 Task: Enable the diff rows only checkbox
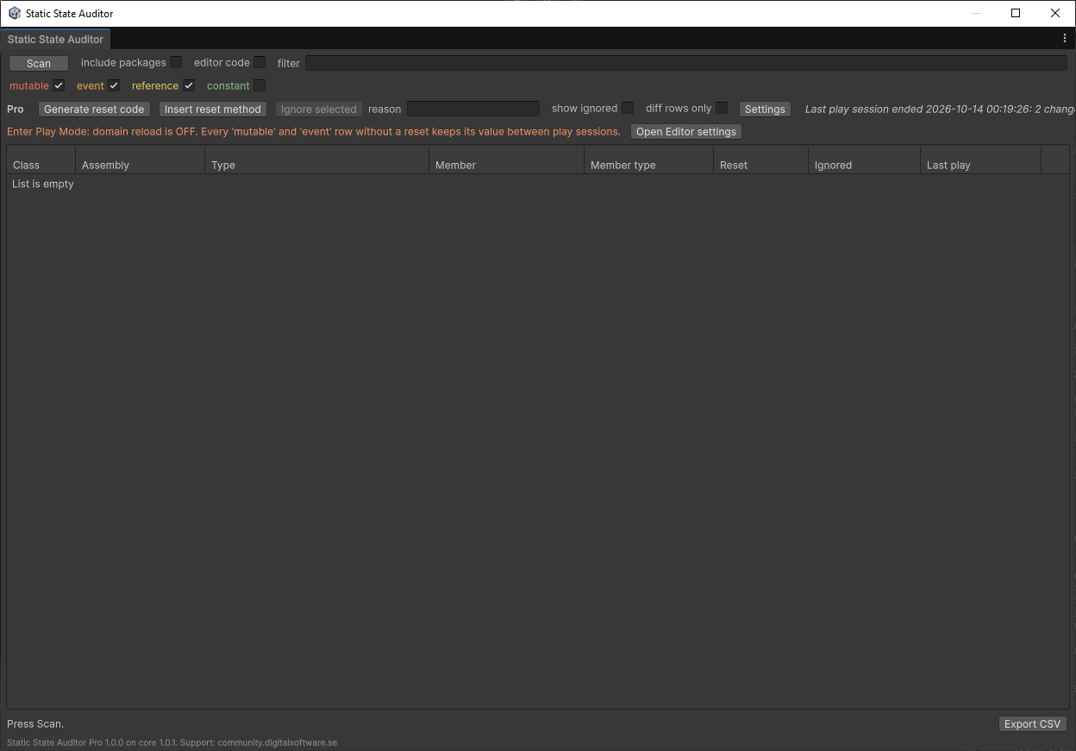[x=722, y=108]
